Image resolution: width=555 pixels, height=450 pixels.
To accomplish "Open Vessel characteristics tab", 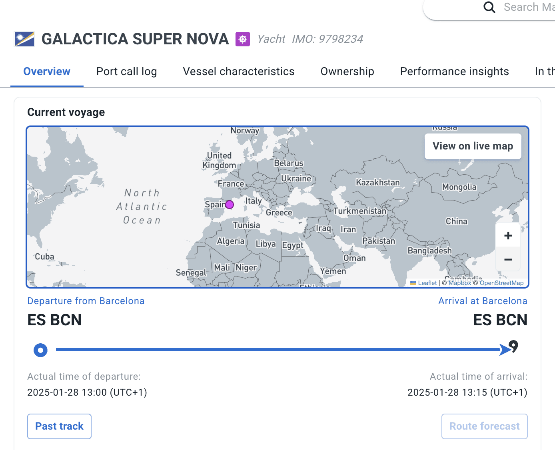I will [x=238, y=72].
